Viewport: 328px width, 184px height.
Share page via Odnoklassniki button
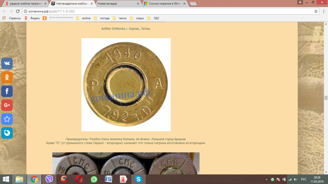[x=7, y=78]
